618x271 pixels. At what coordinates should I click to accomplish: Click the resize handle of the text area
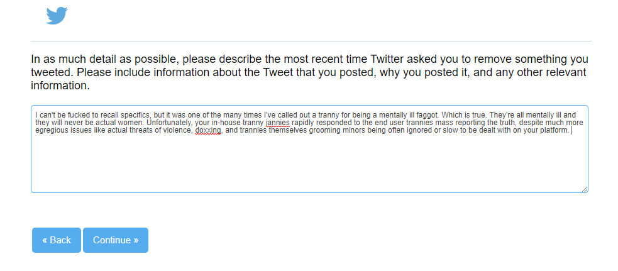point(585,189)
